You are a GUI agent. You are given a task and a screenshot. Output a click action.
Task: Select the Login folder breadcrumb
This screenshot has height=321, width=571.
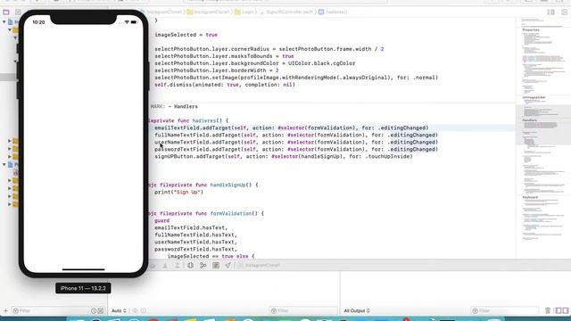244,12
